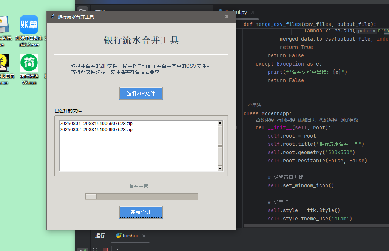
Task: Click the file list scrollbar down arrow
Action: tap(220, 168)
